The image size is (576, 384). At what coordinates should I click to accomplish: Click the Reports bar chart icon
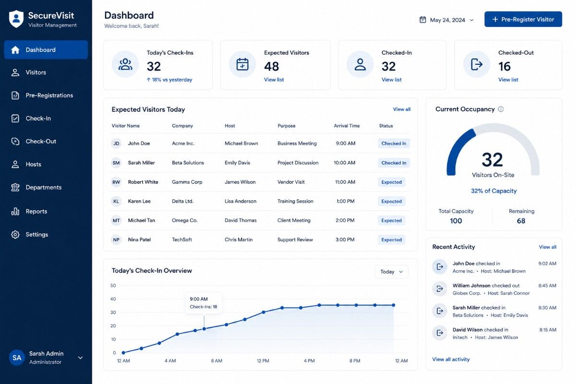15,211
